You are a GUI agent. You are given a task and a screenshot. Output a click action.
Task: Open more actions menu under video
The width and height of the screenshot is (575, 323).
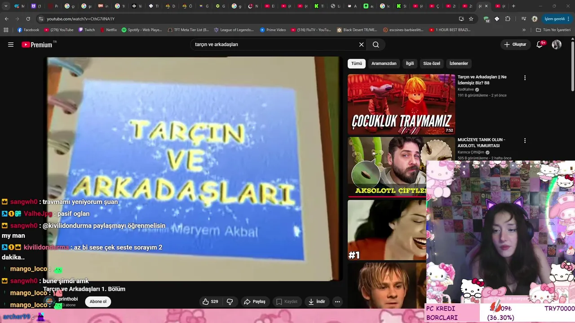(x=337, y=301)
